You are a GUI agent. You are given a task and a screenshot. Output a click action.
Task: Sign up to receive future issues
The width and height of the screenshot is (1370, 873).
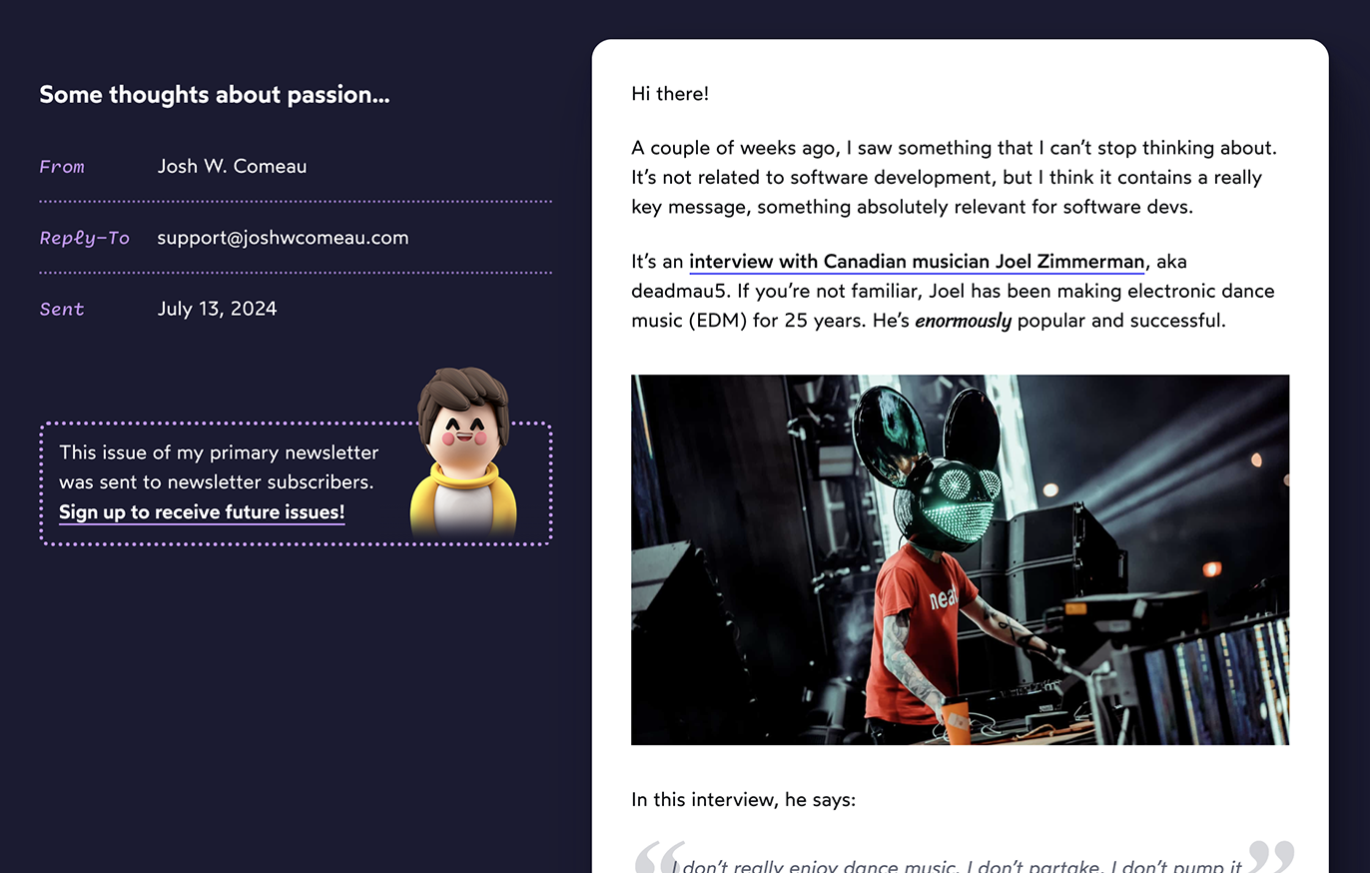(202, 512)
